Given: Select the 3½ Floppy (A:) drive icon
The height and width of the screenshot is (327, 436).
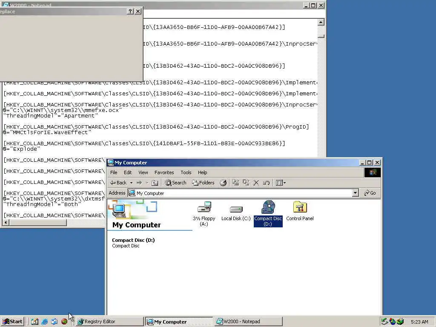Looking at the screenshot, I should point(204,214).
